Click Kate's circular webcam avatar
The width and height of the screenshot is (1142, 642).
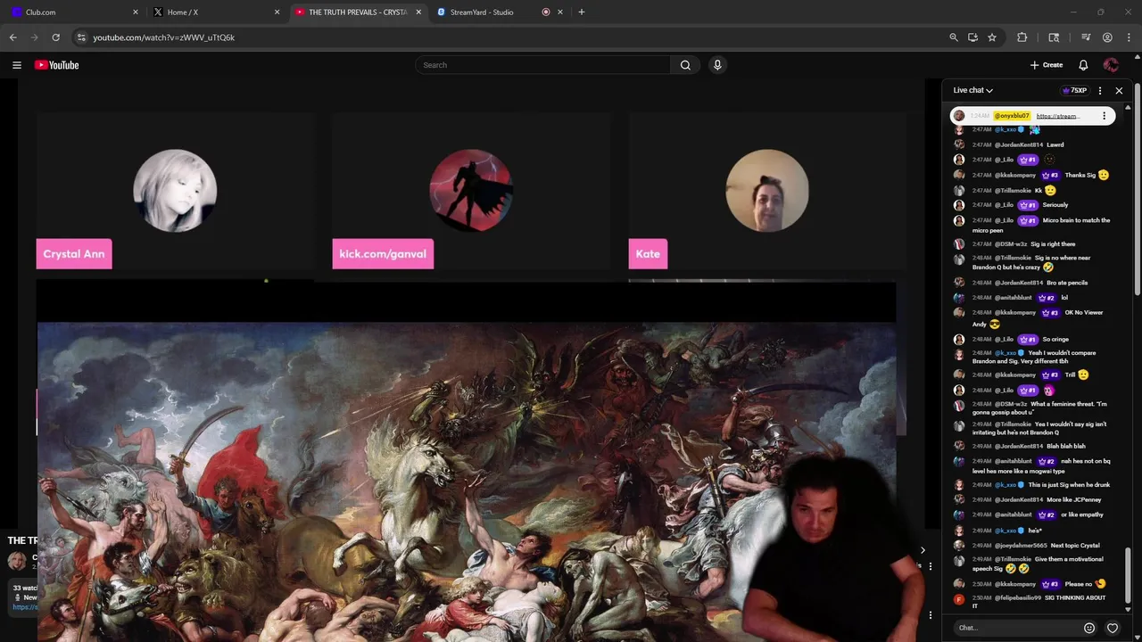point(767,191)
